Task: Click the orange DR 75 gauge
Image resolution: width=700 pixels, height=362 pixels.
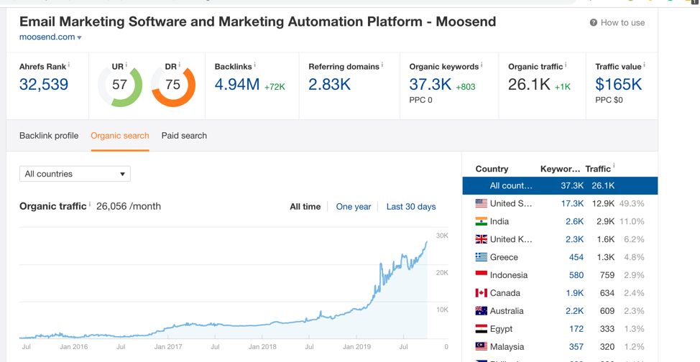Action: (x=172, y=84)
